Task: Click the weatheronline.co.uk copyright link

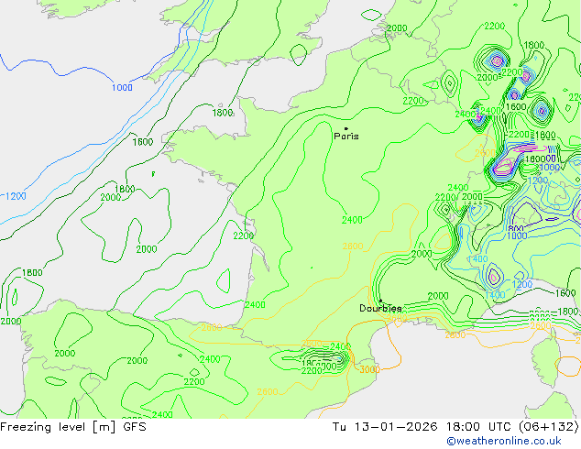Action: [x=504, y=441]
